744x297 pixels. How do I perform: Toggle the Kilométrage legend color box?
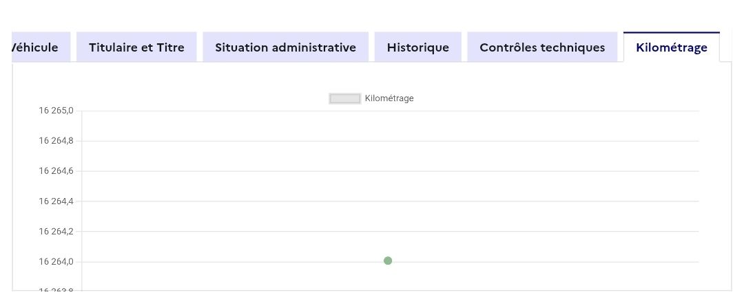point(344,98)
